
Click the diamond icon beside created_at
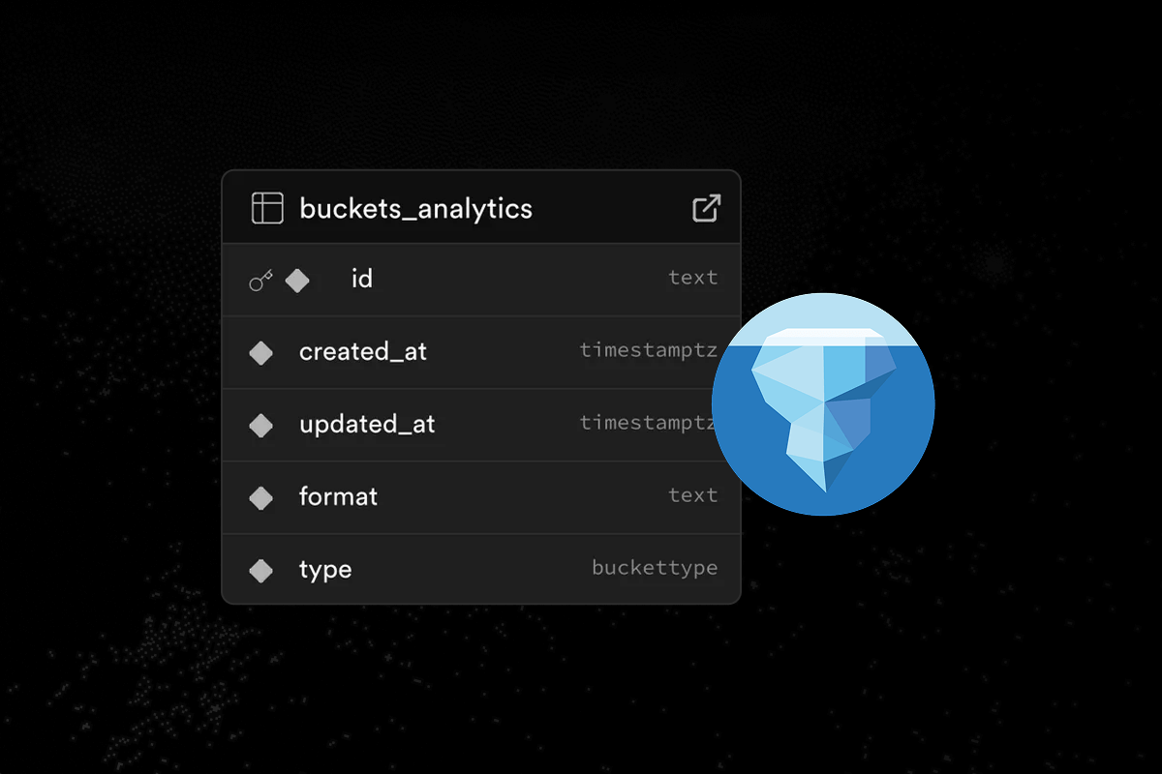pos(260,352)
